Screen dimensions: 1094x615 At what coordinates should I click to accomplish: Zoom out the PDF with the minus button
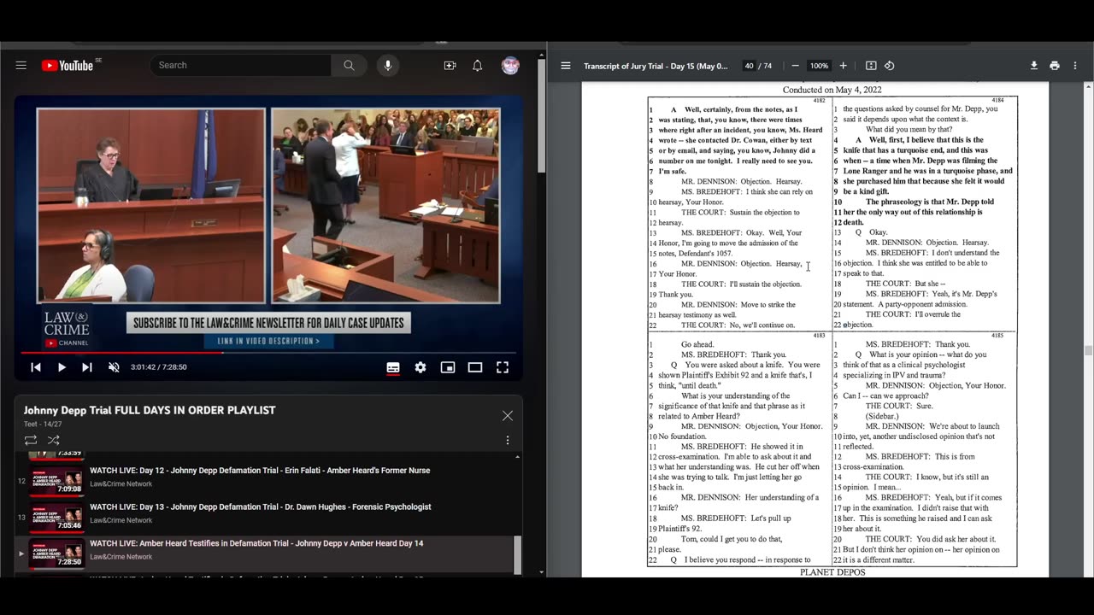click(796, 66)
